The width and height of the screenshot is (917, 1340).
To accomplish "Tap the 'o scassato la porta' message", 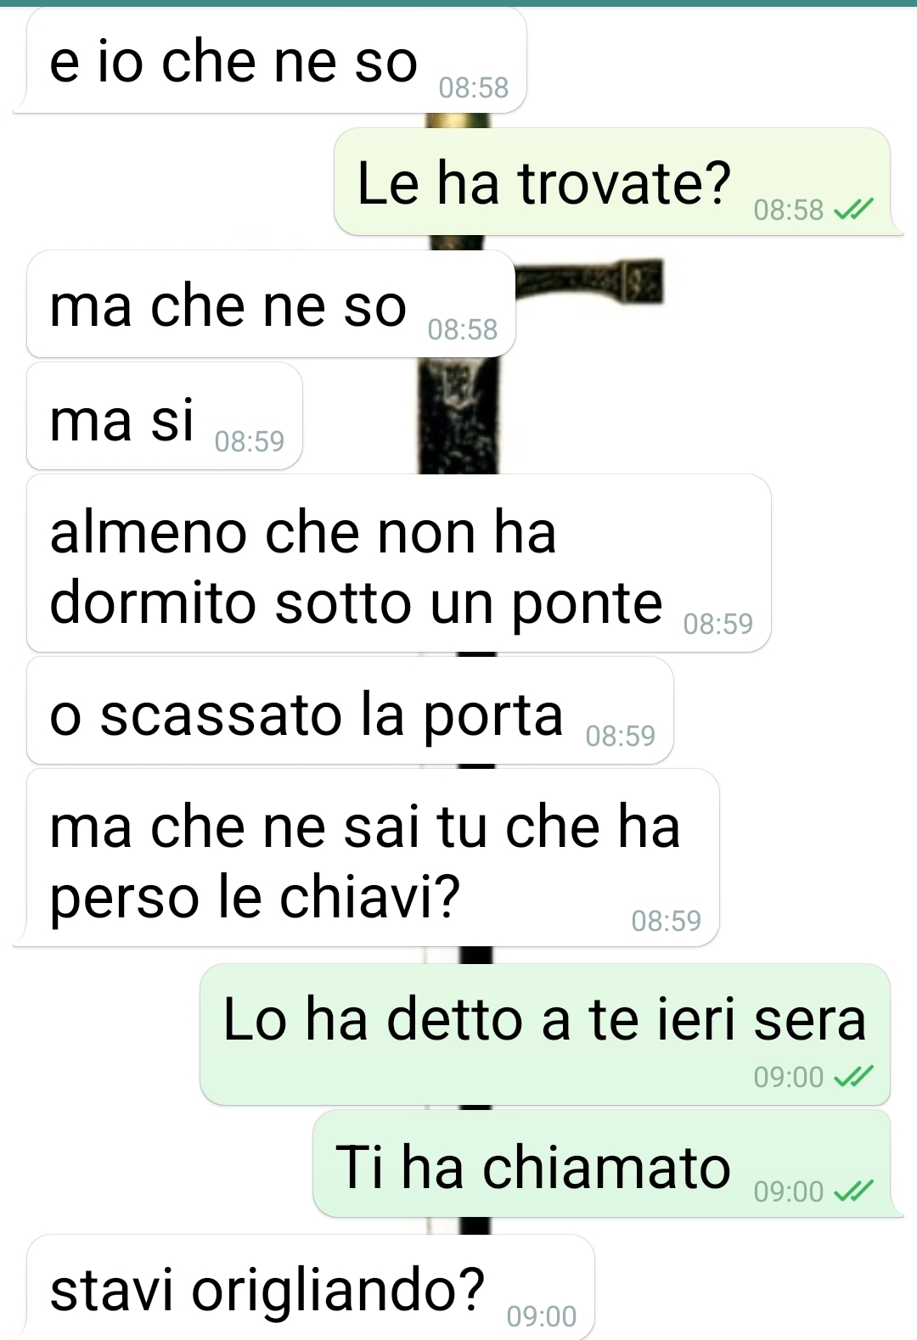I will tap(350, 710).
